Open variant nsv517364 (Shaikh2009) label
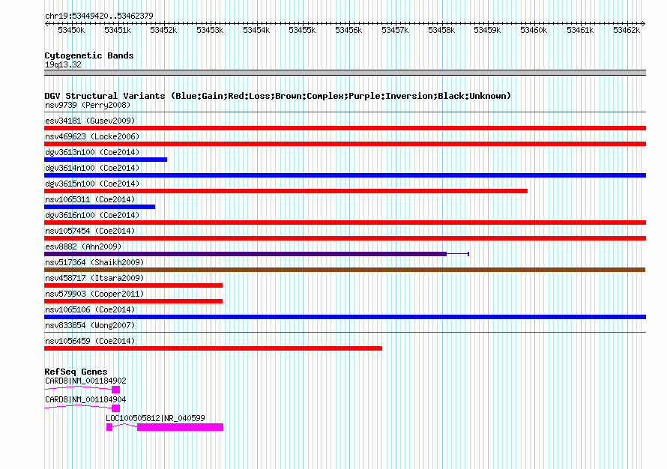The image size is (667, 469). click(94, 262)
